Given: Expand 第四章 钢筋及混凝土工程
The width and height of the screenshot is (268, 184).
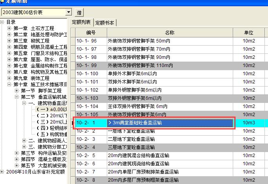Looking at the screenshot, I should [x=9, y=47].
